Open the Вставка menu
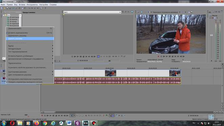Image resolution: width=224 pixels, height=126 pixels. pyautogui.click(x=22, y=5)
